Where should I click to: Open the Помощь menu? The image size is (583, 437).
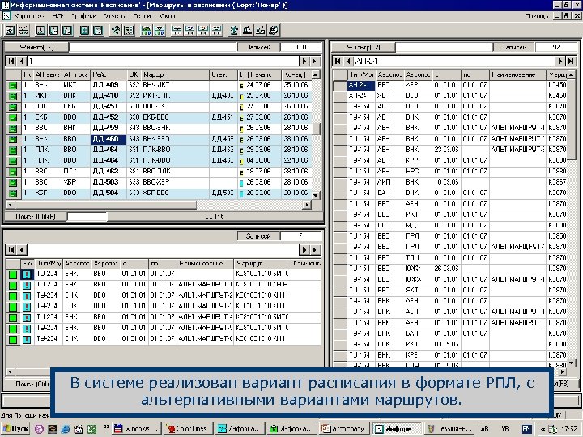click(x=538, y=16)
